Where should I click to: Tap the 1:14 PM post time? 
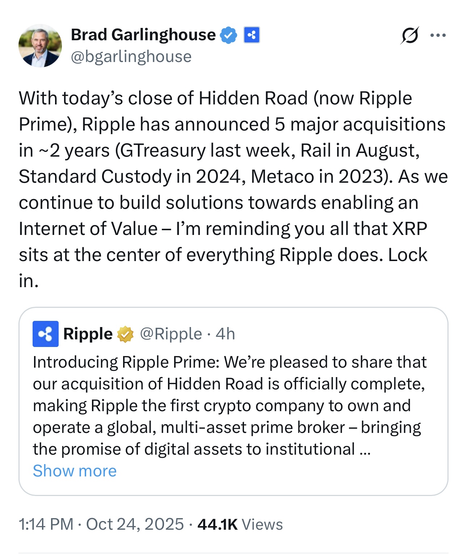tap(46, 524)
